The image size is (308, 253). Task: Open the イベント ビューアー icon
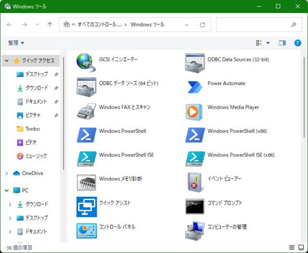click(194, 182)
